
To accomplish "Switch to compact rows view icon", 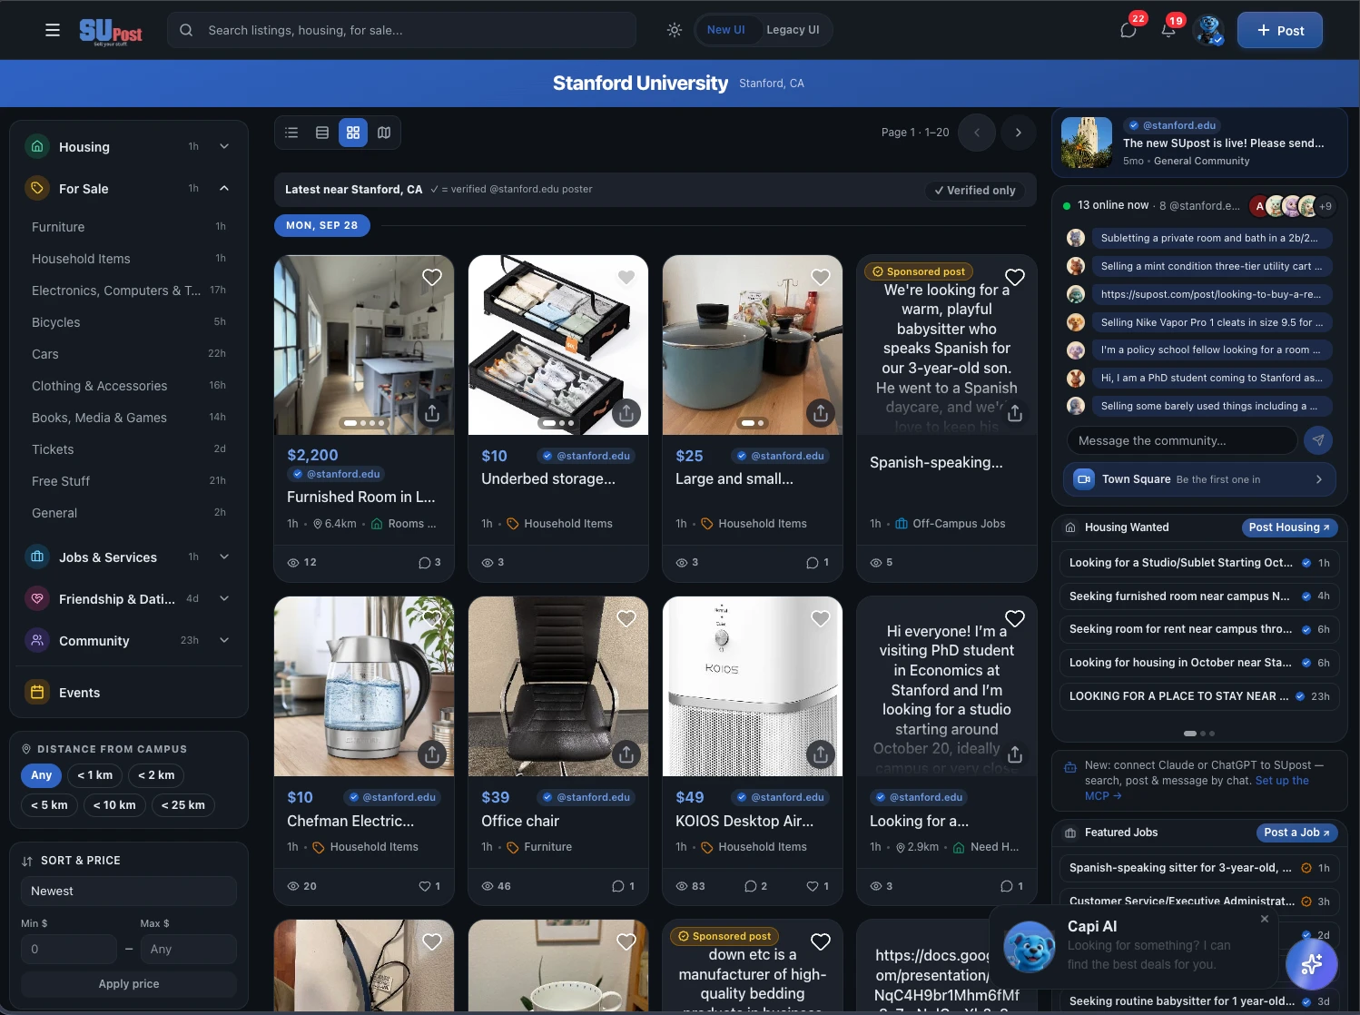I will pos(322,133).
